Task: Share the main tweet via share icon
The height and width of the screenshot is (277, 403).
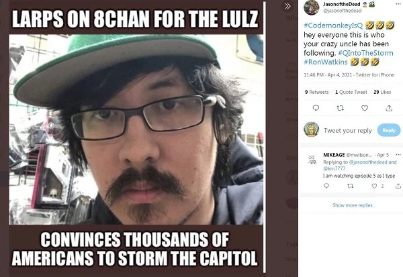Action: coord(389,108)
